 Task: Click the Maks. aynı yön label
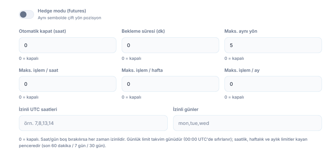[x=241, y=31]
